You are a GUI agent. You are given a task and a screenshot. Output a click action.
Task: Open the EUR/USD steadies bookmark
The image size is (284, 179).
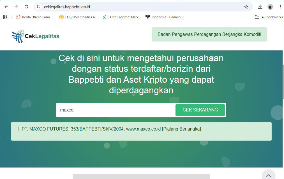[x=78, y=17]
